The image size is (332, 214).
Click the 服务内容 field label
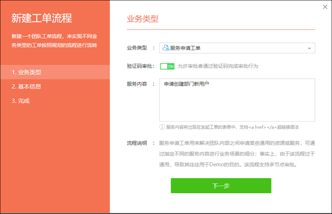[137, 84]
